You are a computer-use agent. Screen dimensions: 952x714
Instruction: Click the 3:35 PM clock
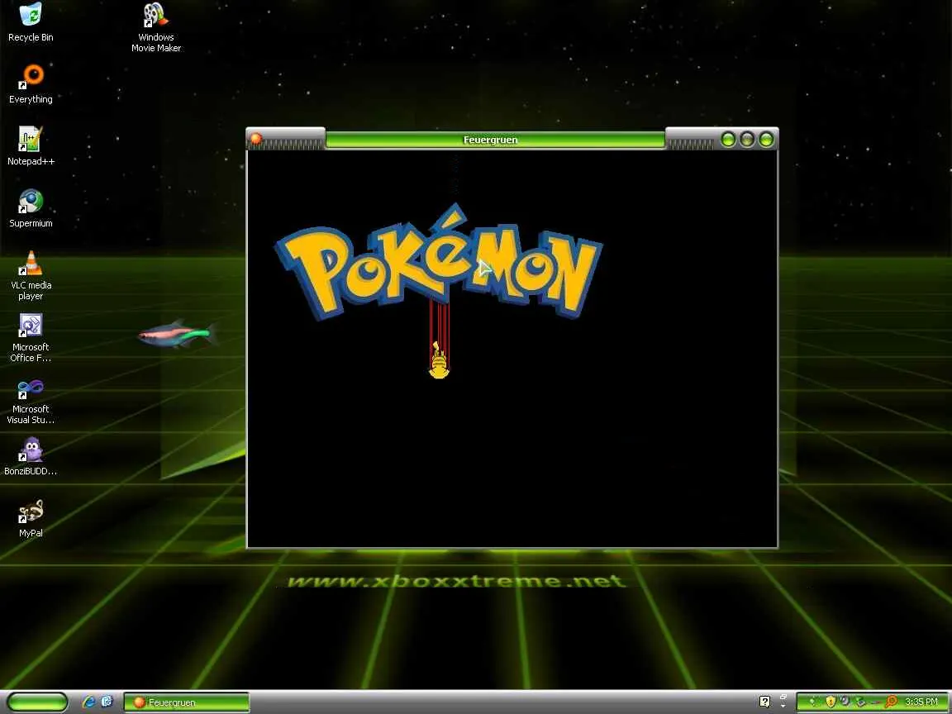click(x=921, y=702)
